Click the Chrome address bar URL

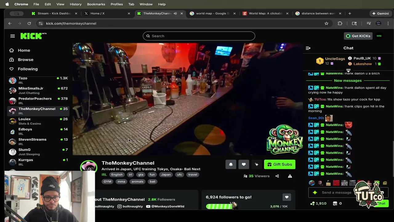pos(71,23)
